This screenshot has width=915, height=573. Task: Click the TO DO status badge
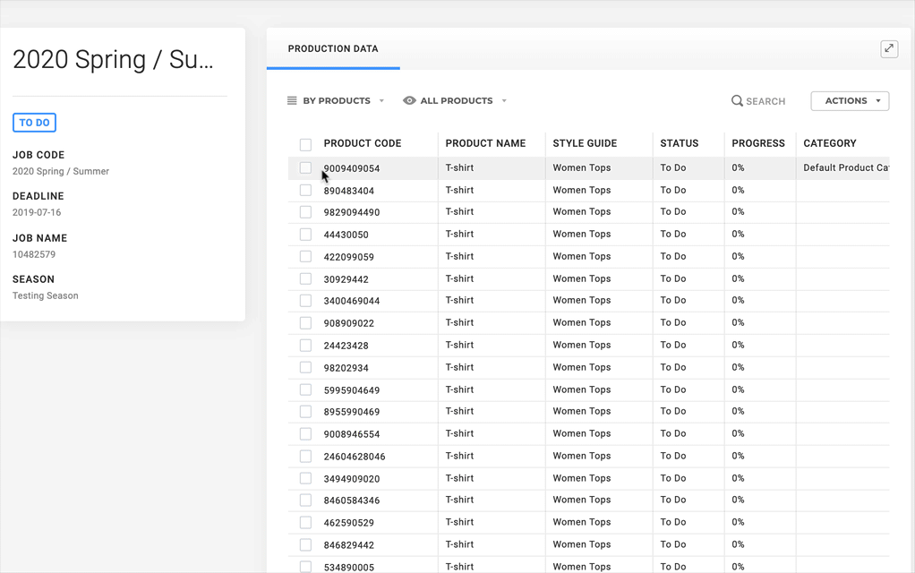(34, 123)
